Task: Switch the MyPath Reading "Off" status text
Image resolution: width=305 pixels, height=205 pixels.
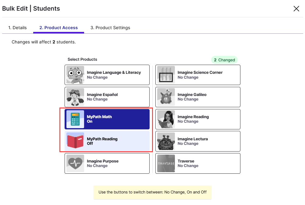Action: (x=90, y=144)
